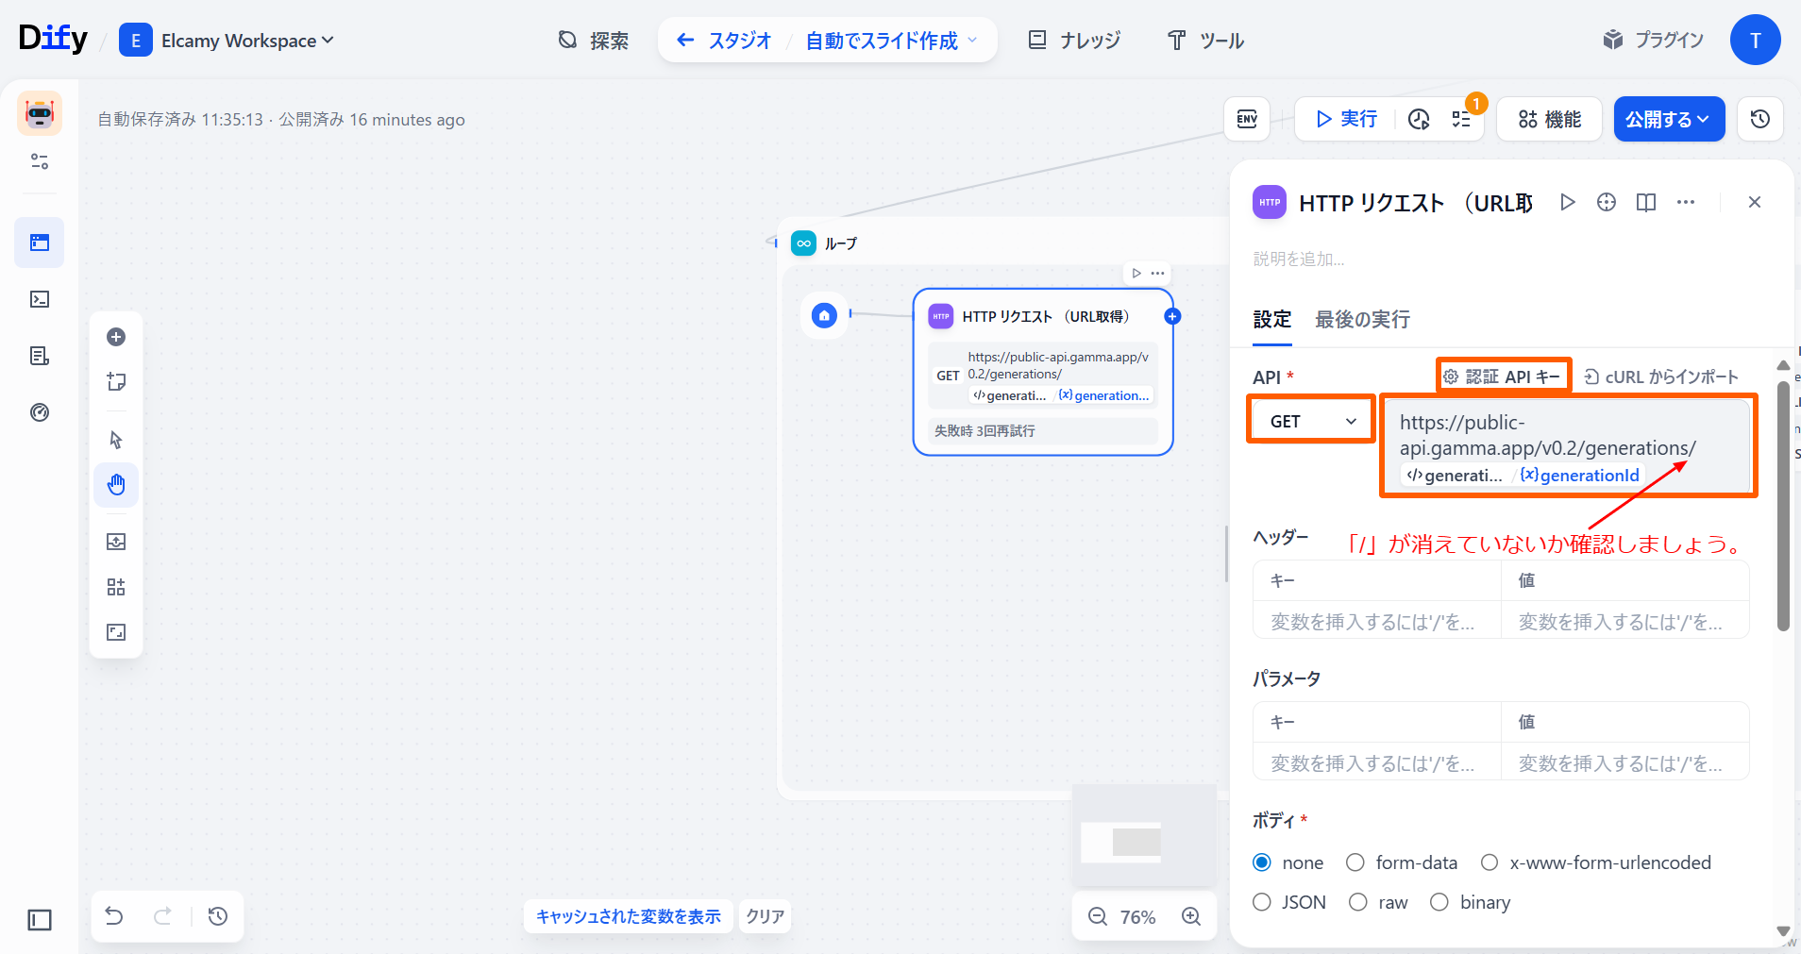Click the 認証 API キー button
Viewport: 1801px width, 954px height.
(1503, 377)
